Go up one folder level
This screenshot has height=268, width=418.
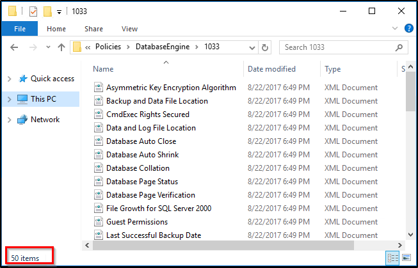(61, 47)
